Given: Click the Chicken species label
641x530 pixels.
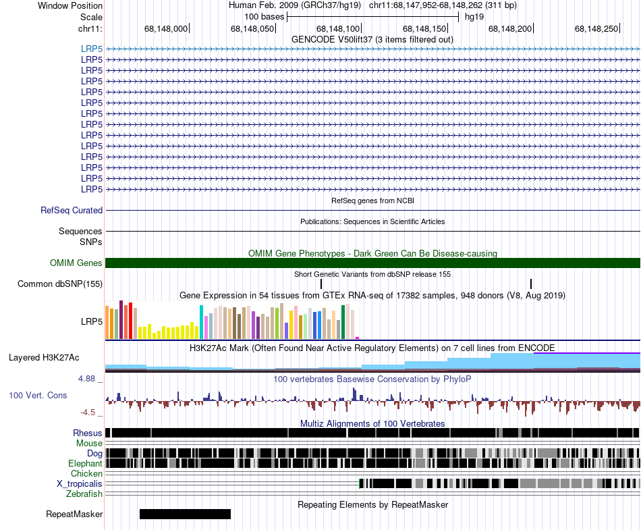Looking at the screenshot, I should (x=86, y=473).
